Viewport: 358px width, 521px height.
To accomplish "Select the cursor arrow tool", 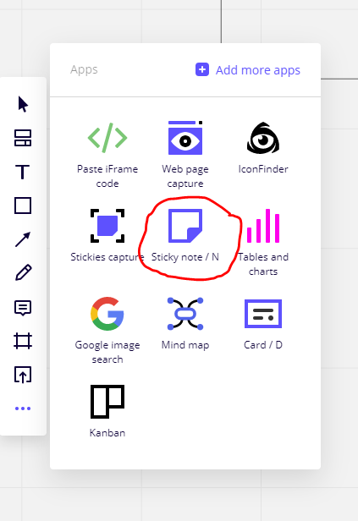I will tap(23, 104).
